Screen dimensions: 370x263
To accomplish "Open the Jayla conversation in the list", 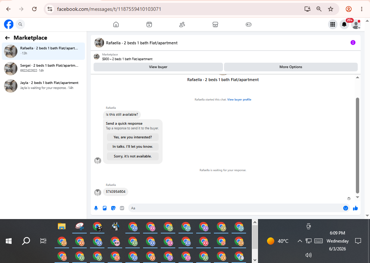I will (43, 86).
